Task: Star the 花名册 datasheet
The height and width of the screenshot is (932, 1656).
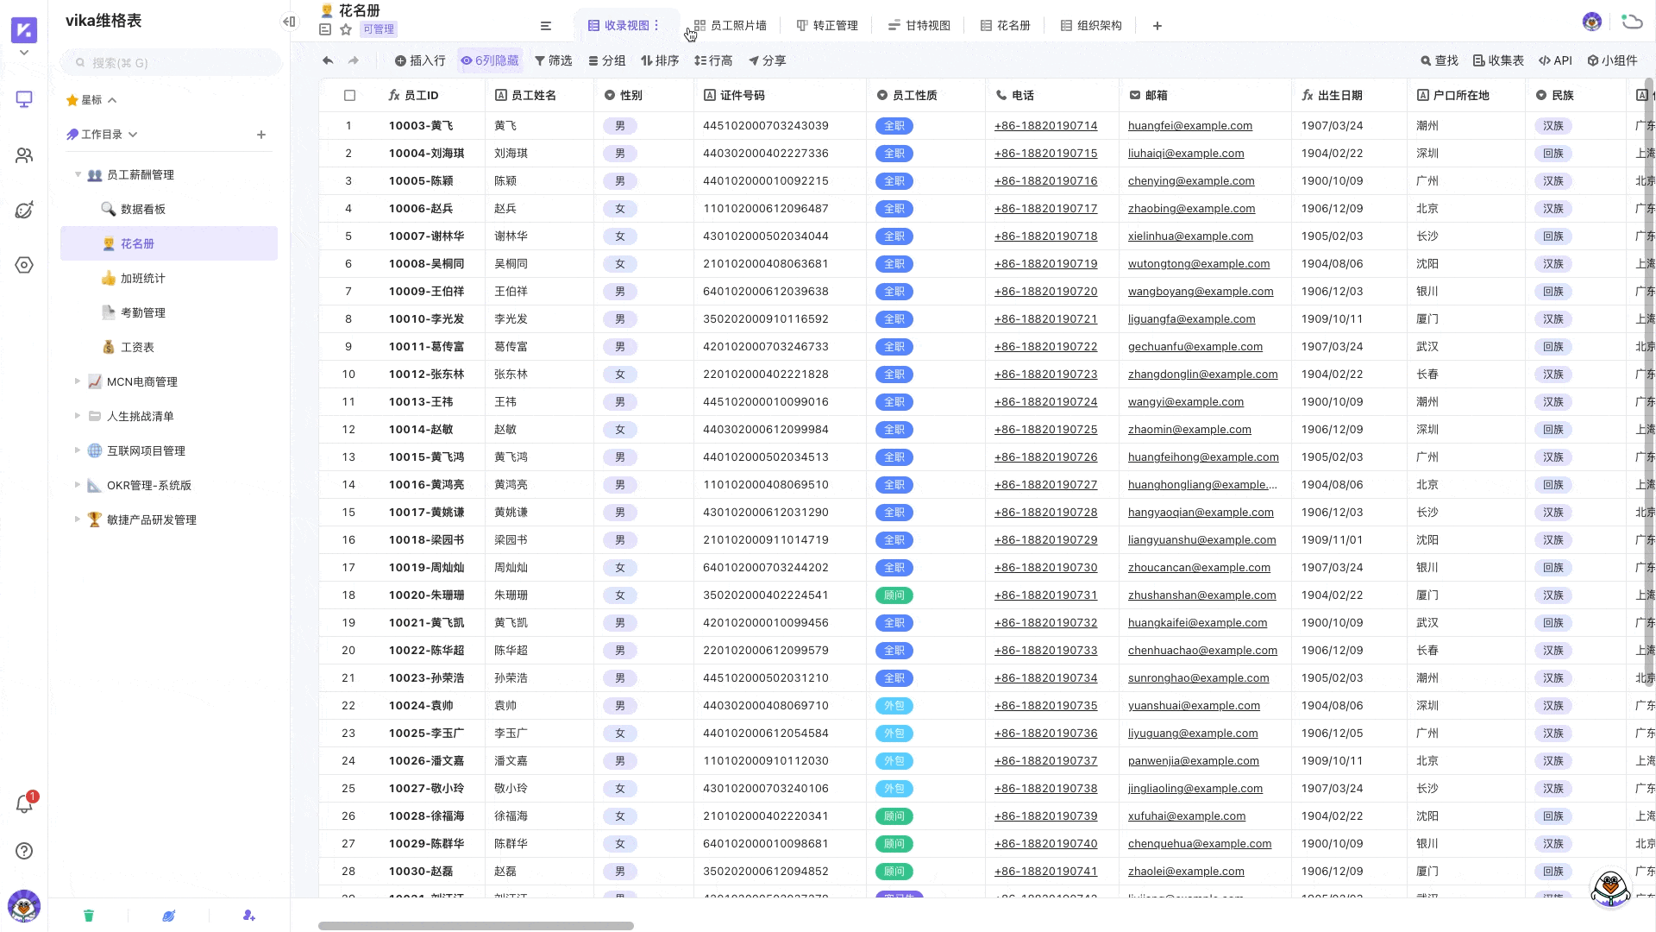Action: 346,29
